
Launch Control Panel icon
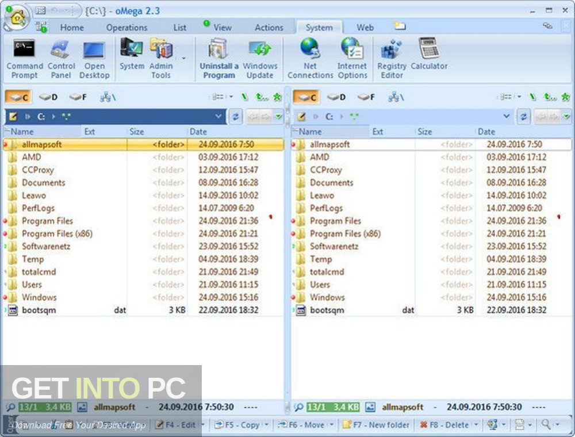click(x=61, y=59)
